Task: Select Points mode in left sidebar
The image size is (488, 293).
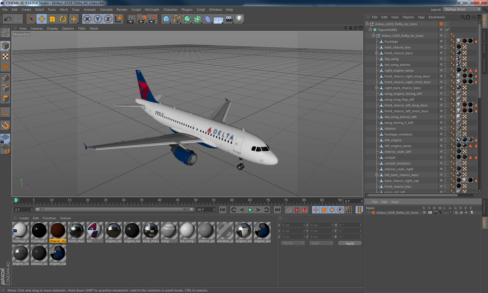Action: click(5, 78)
